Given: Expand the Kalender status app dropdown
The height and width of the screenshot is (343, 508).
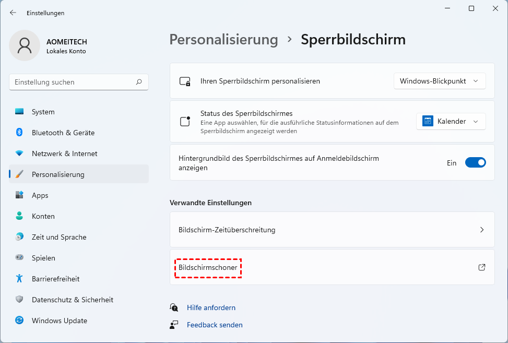Looking at the screenshot, I should [451, 121].
